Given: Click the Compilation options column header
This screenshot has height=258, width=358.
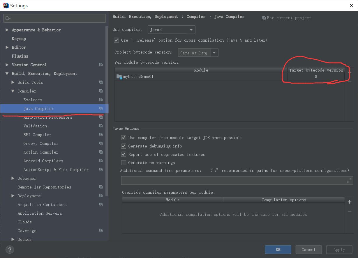Looking at the screenshot, I should coord(284,200).
